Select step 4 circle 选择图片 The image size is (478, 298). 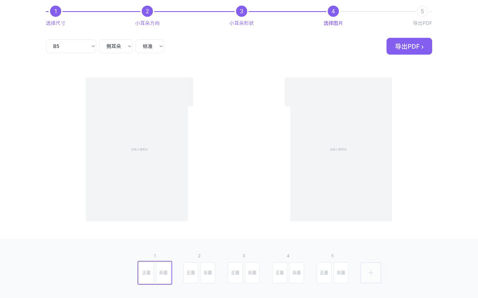(x=333, y=11)
